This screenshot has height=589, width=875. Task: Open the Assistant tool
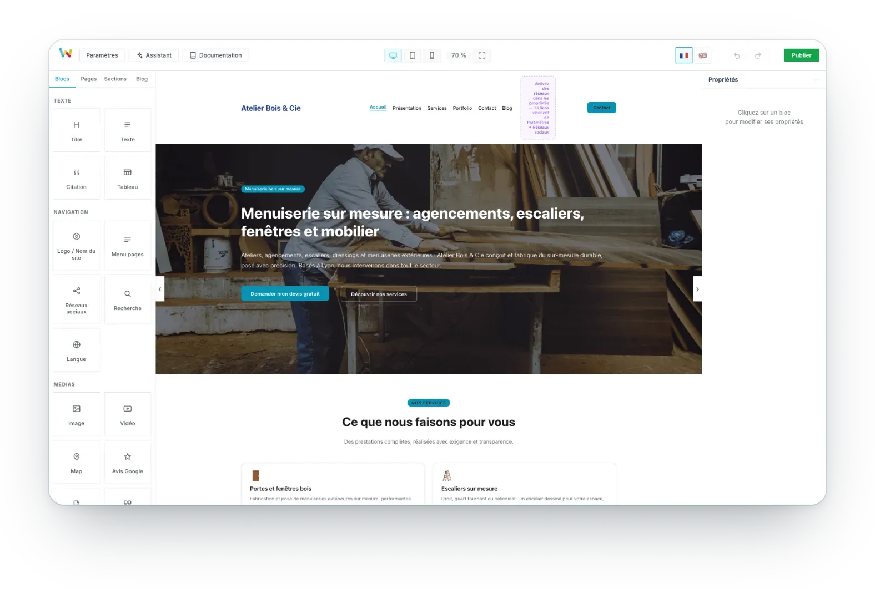[x=154, y=55]
